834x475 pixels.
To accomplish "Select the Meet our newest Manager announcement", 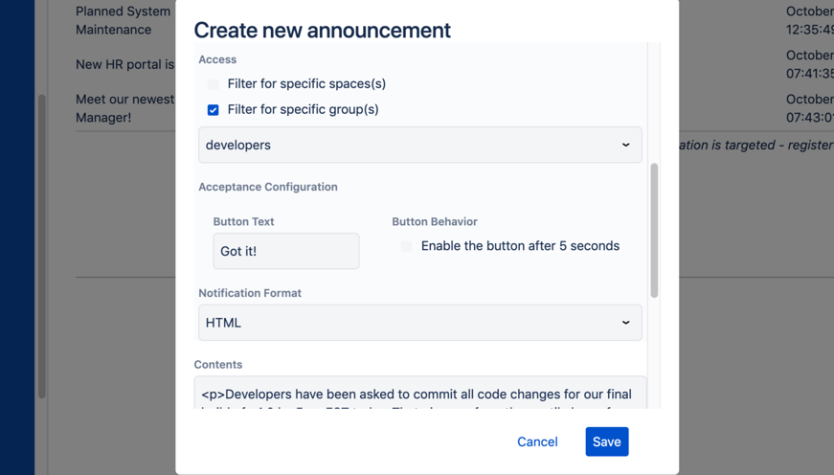I will [124, 108].
